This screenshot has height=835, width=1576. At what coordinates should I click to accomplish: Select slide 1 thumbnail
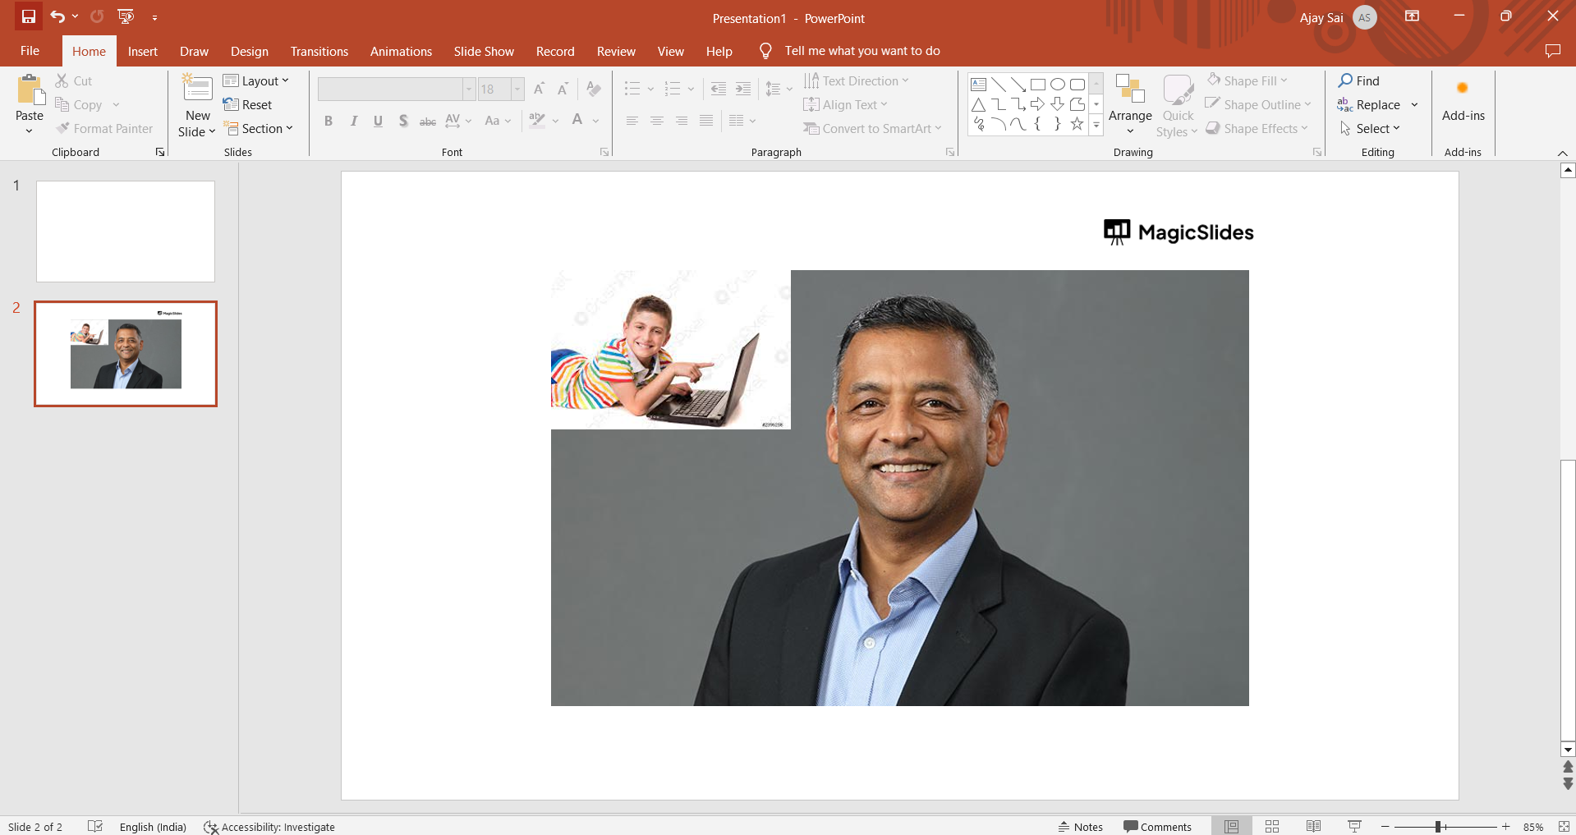point(126,232)
